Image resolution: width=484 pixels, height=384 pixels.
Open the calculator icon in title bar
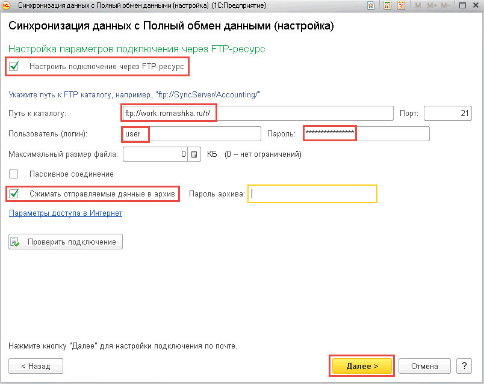point(387,5)
